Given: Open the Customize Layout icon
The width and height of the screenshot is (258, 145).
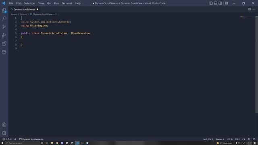Looking at the screenshot, I should tap(227, 3).
